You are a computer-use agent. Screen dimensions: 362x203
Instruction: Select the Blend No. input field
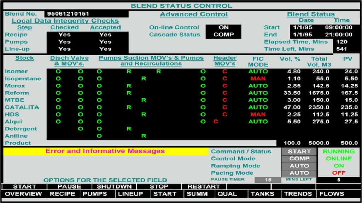(x=86, y=14)
